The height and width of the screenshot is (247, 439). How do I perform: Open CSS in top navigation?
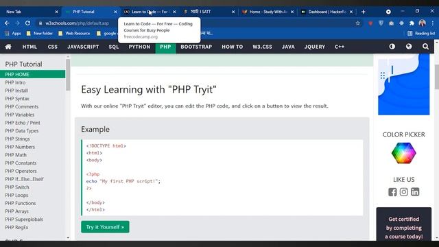[x=53, y=47]
